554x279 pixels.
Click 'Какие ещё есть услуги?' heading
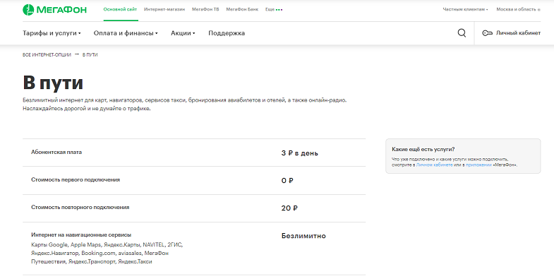(x=423, y=149)
